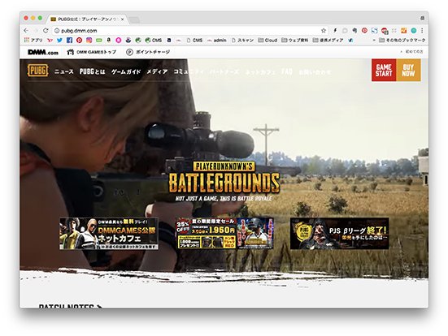
Task: Click the Pinterest extension icon in toolbar
Action: coord(364,31)
